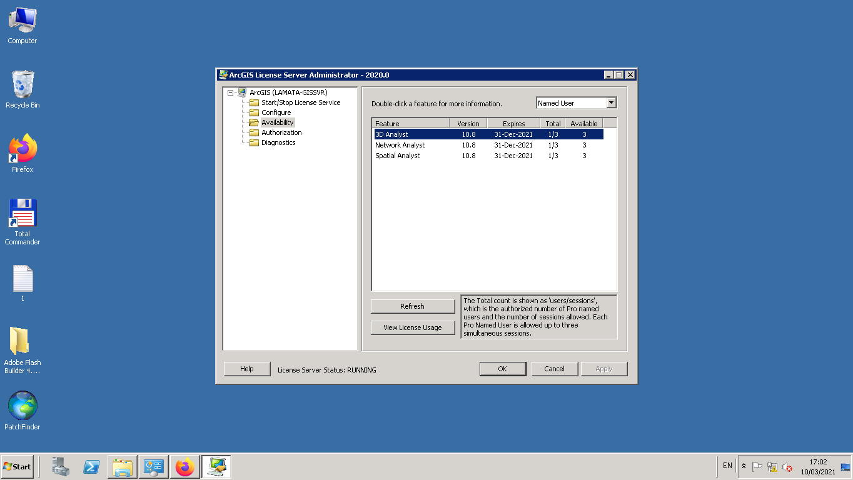Viewport: 853px width, 480px height.
Task: Show hidden system tray icons arrow
Action: coord(744,466)
